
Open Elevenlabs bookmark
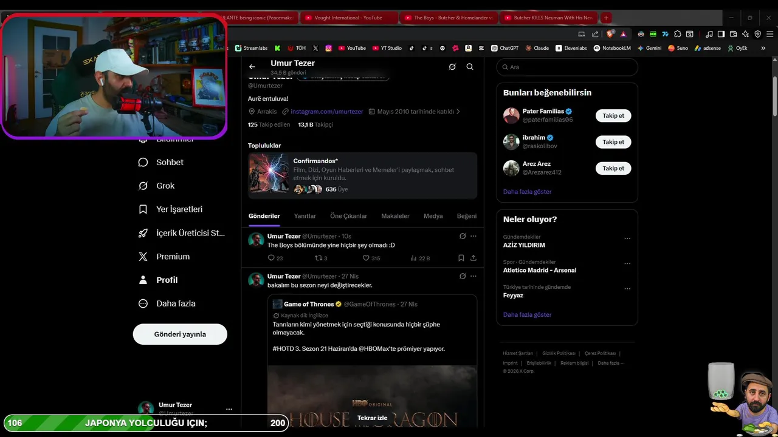pos(571,48)
